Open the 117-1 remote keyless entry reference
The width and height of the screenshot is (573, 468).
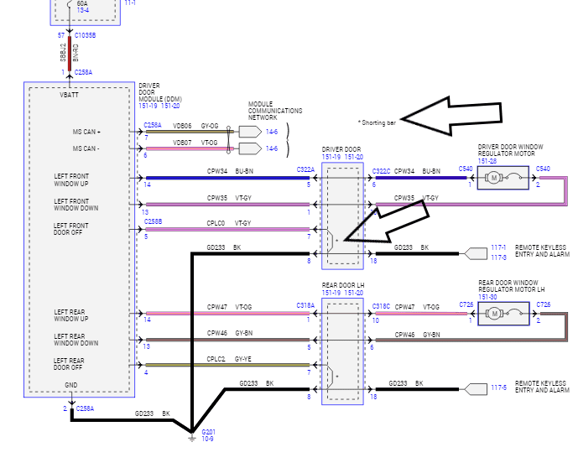(498, 247)
